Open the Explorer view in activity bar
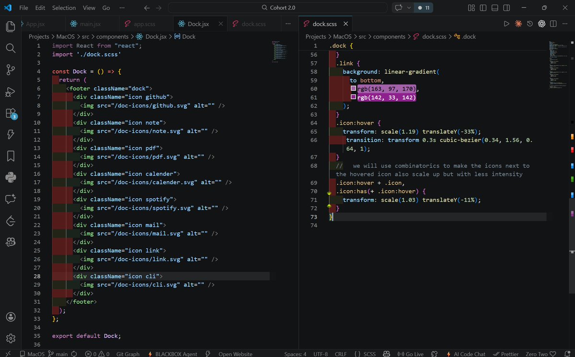The image size is (575, 357). click(11, 26)
